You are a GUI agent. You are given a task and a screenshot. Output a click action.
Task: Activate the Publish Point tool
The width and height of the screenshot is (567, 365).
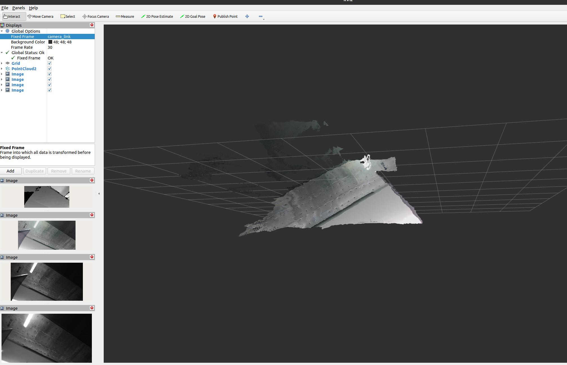pos(225,16)
